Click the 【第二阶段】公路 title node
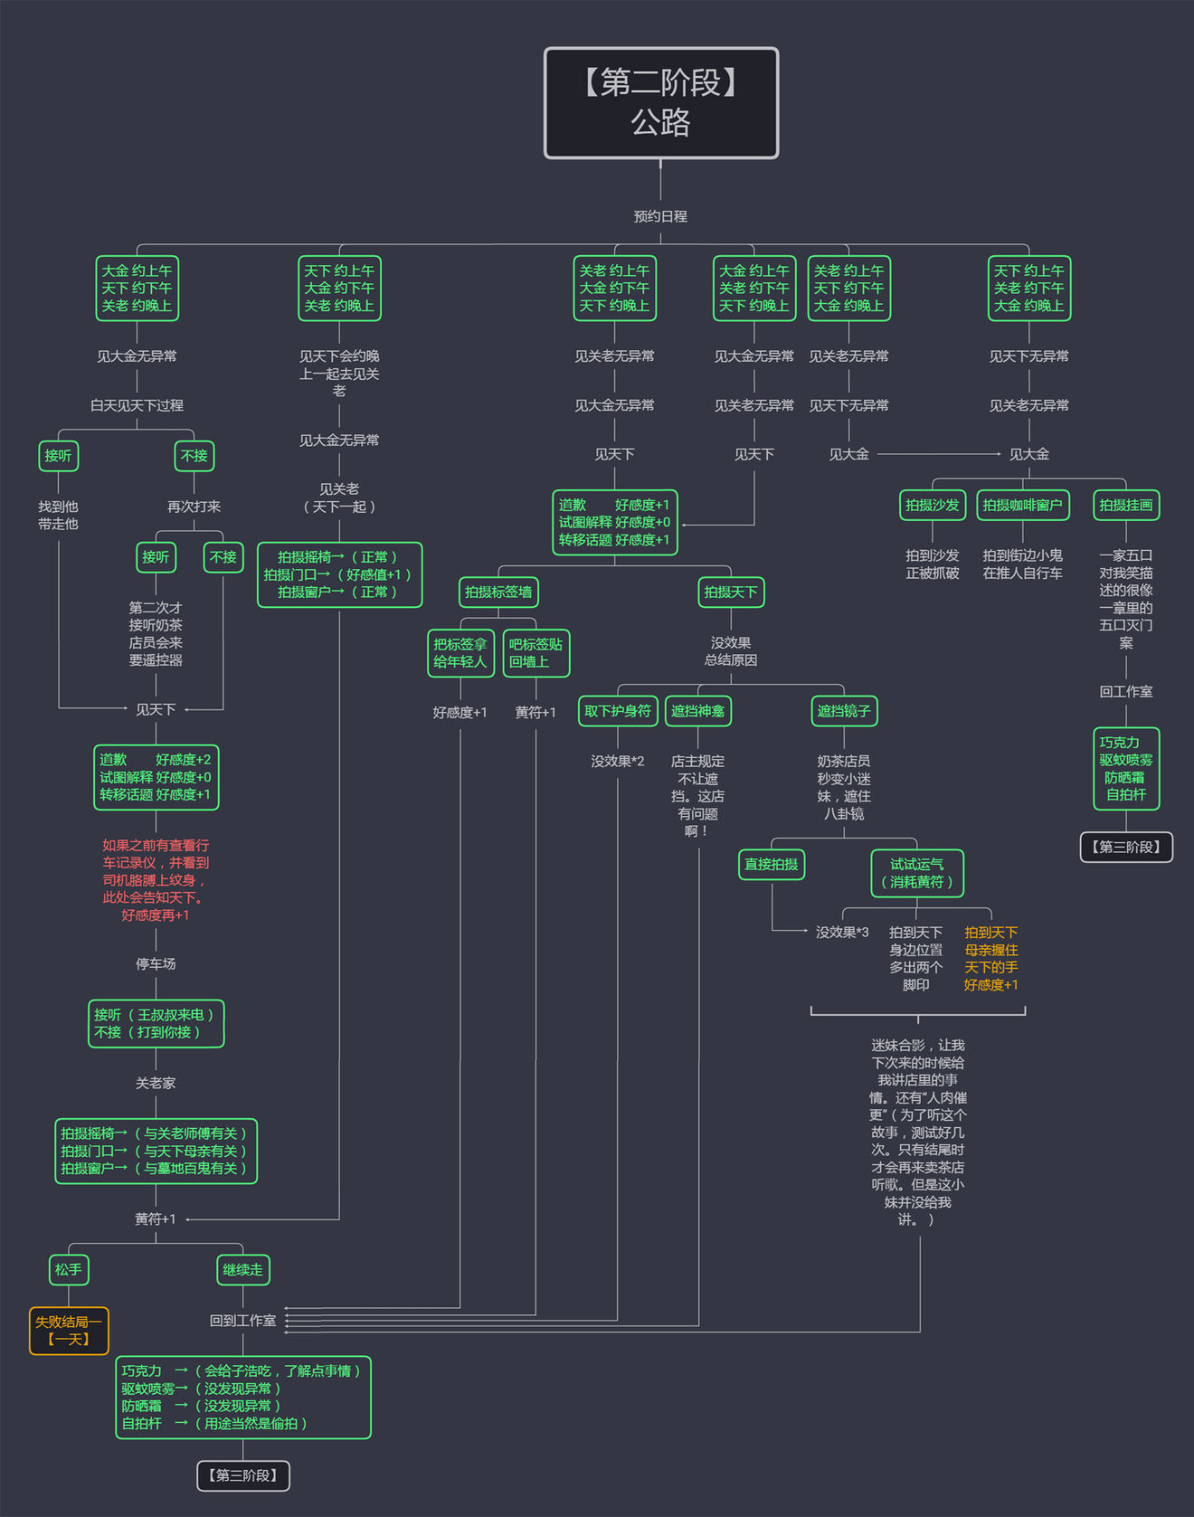Image resolution: width=1194 pixels, height=1517 pixels. [x=660, y=103]
